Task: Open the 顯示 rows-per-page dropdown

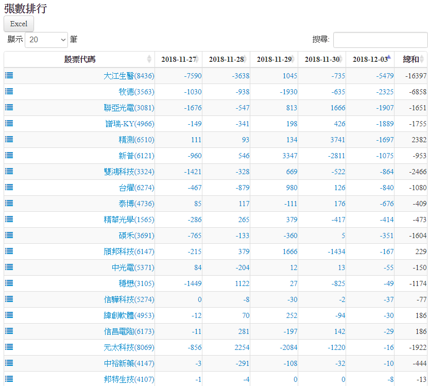Action: click(x=46, y=39)
